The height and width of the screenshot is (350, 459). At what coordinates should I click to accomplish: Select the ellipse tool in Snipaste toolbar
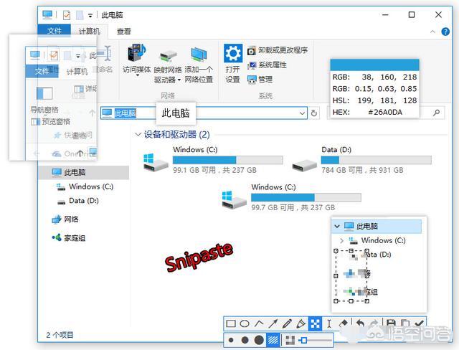[245, 324]
